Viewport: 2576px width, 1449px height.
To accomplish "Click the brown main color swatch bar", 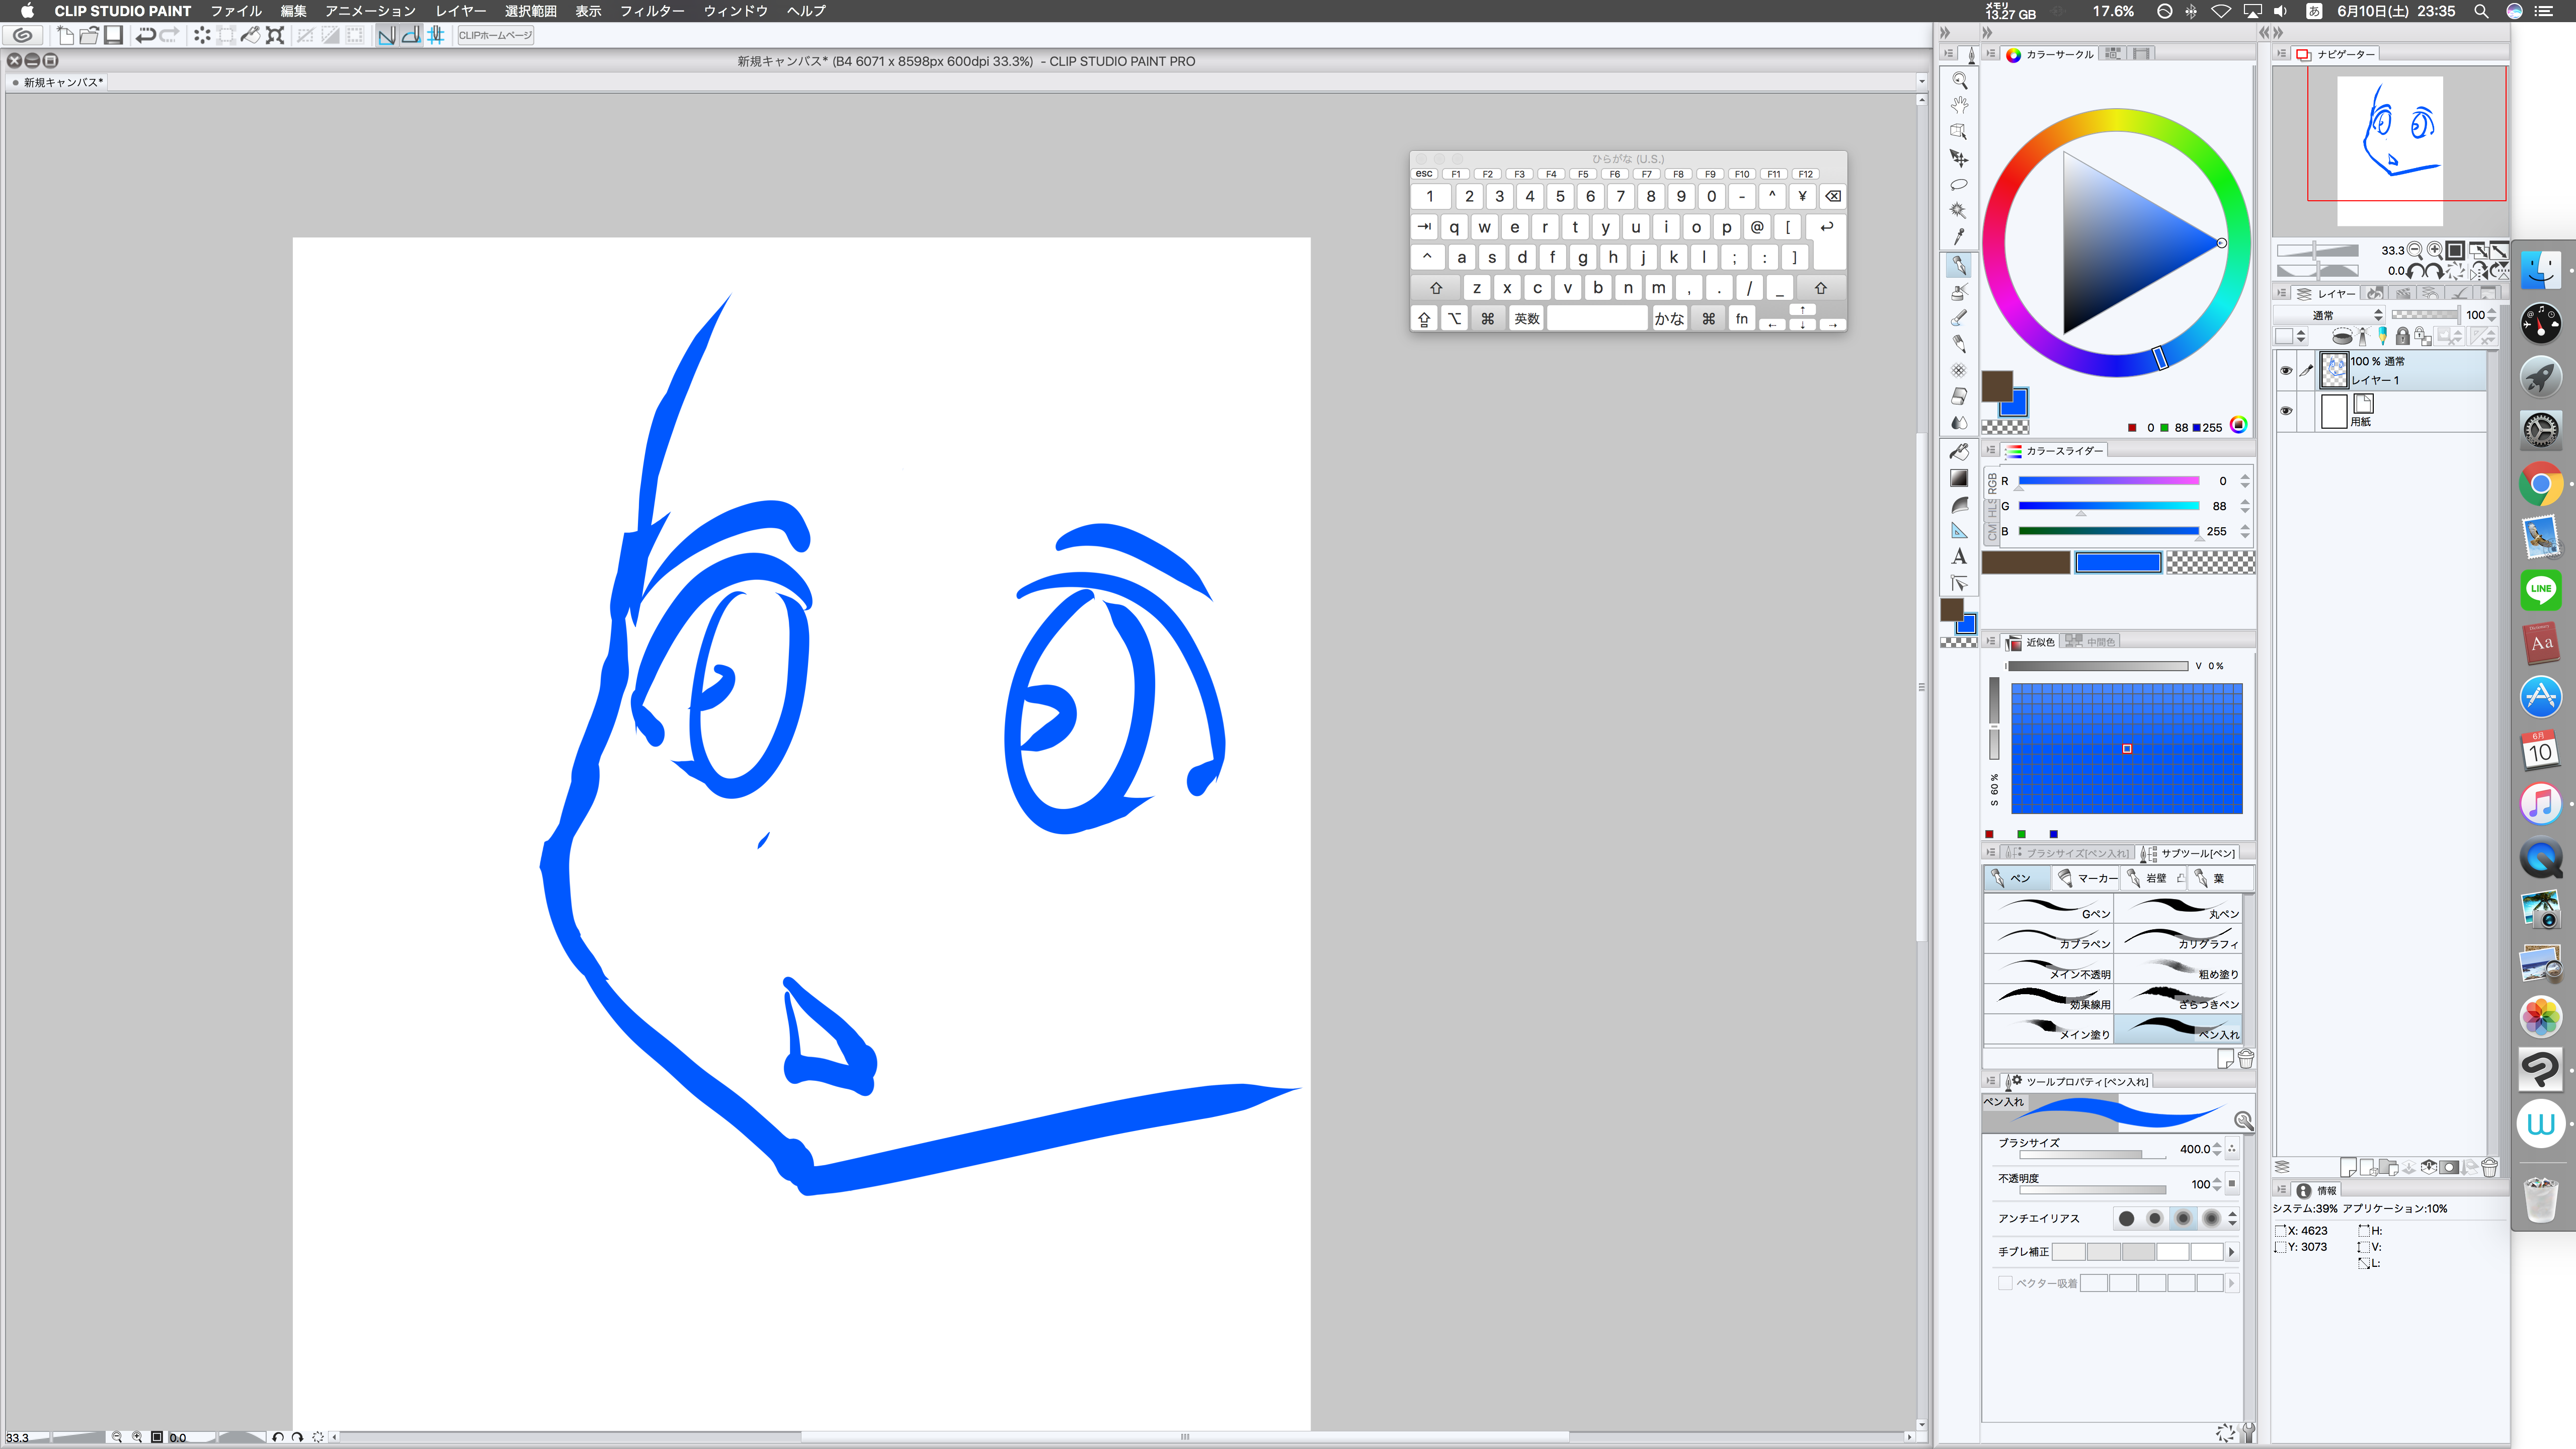I will click(2025, 563).
